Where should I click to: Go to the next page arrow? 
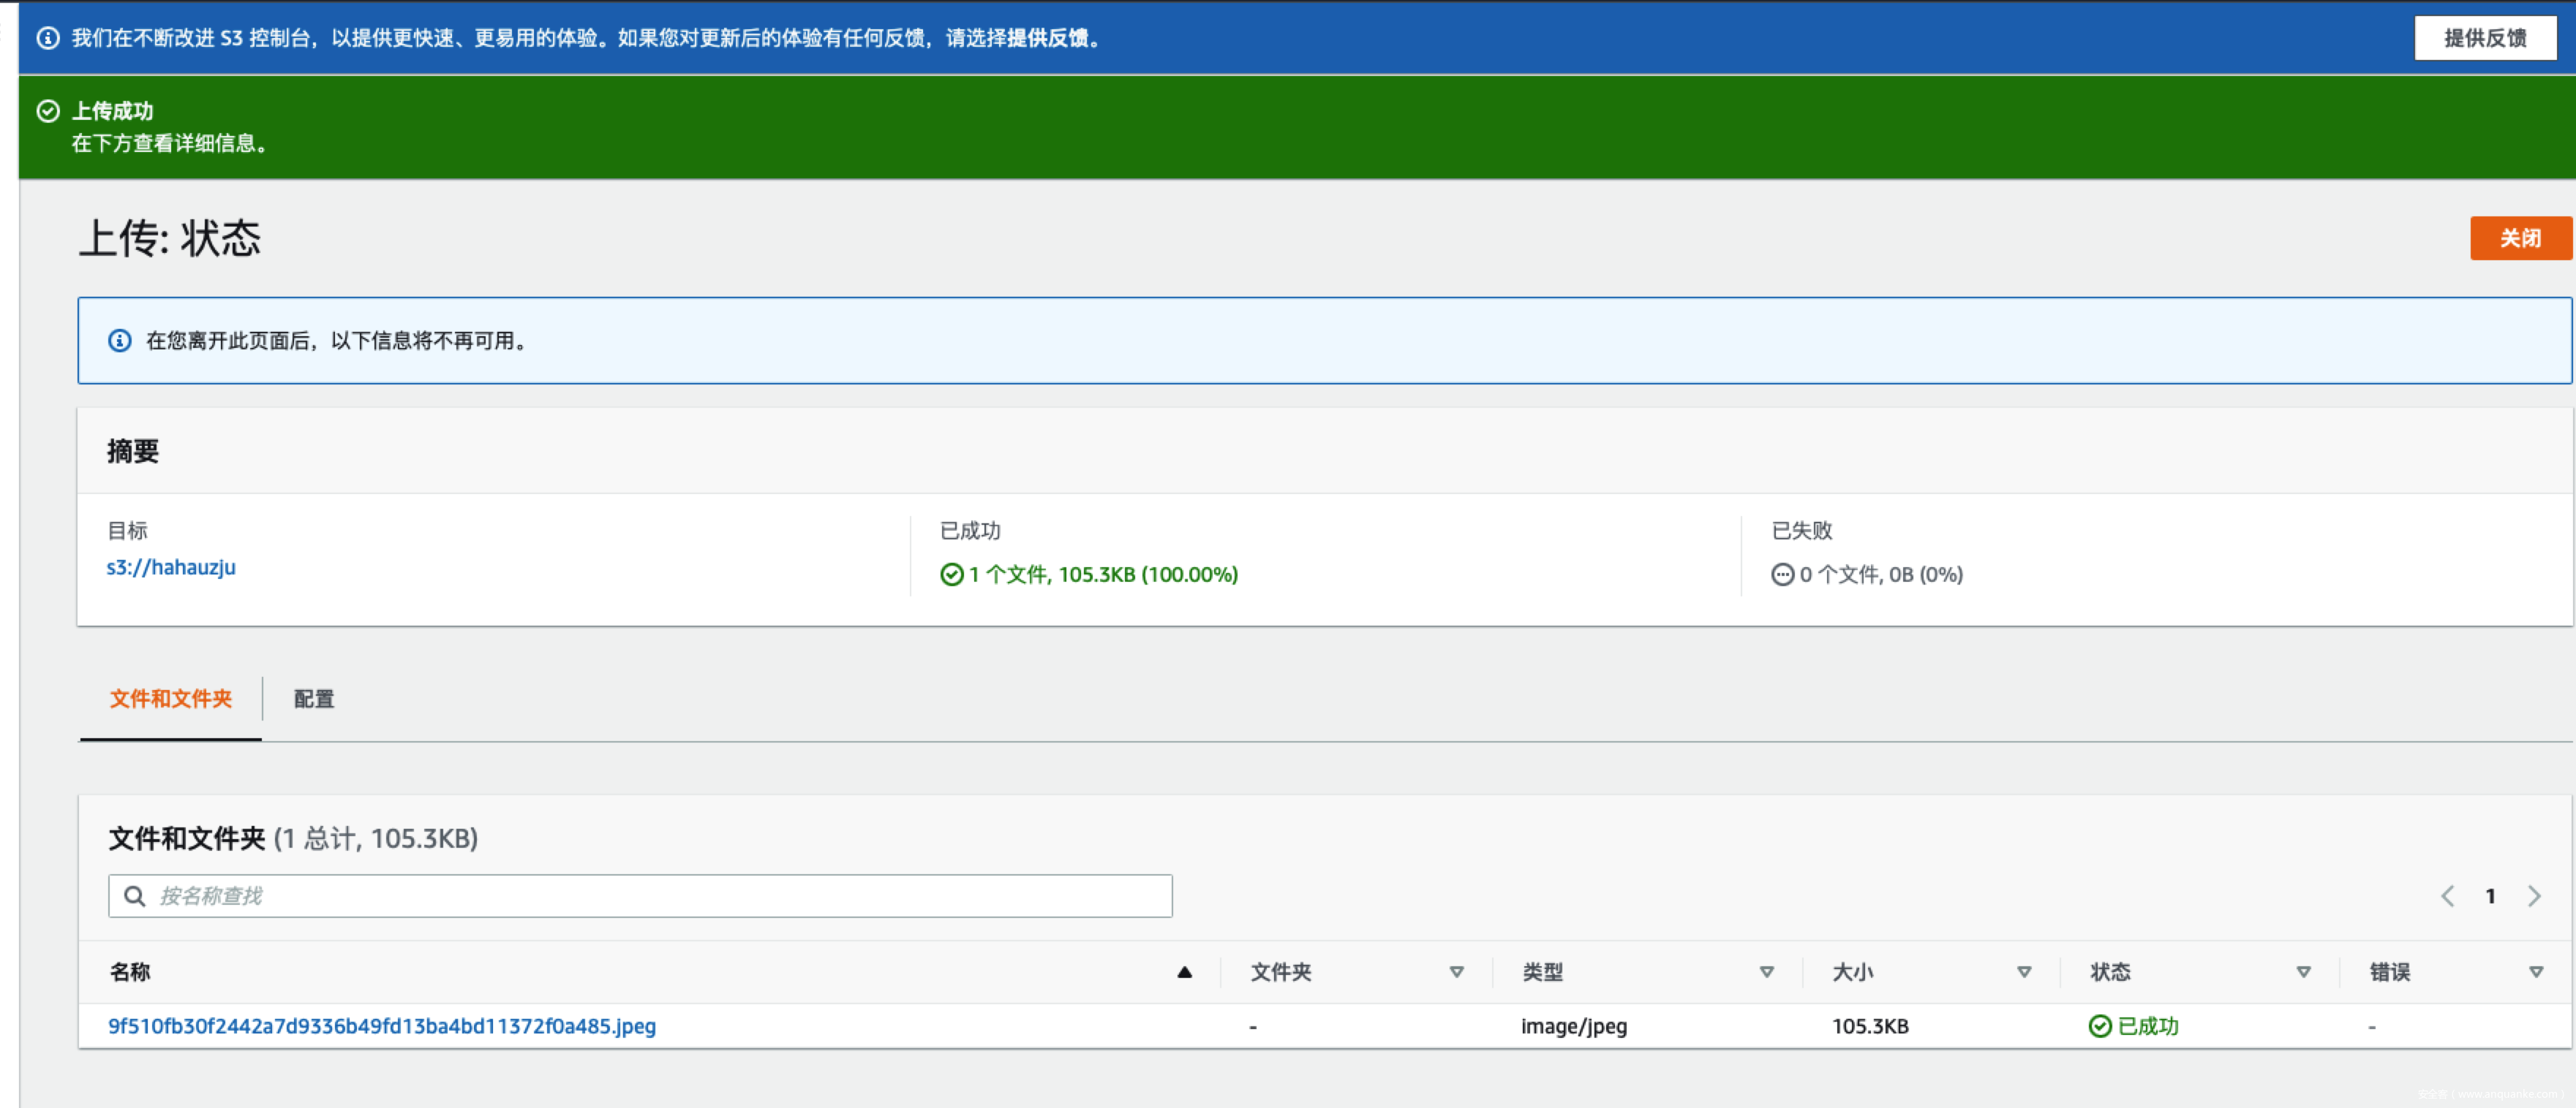(x=2534, y=896)
